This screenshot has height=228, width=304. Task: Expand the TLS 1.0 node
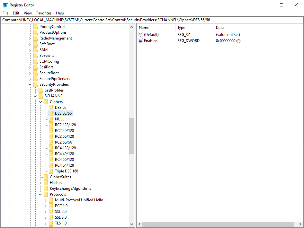coord(45,223)
